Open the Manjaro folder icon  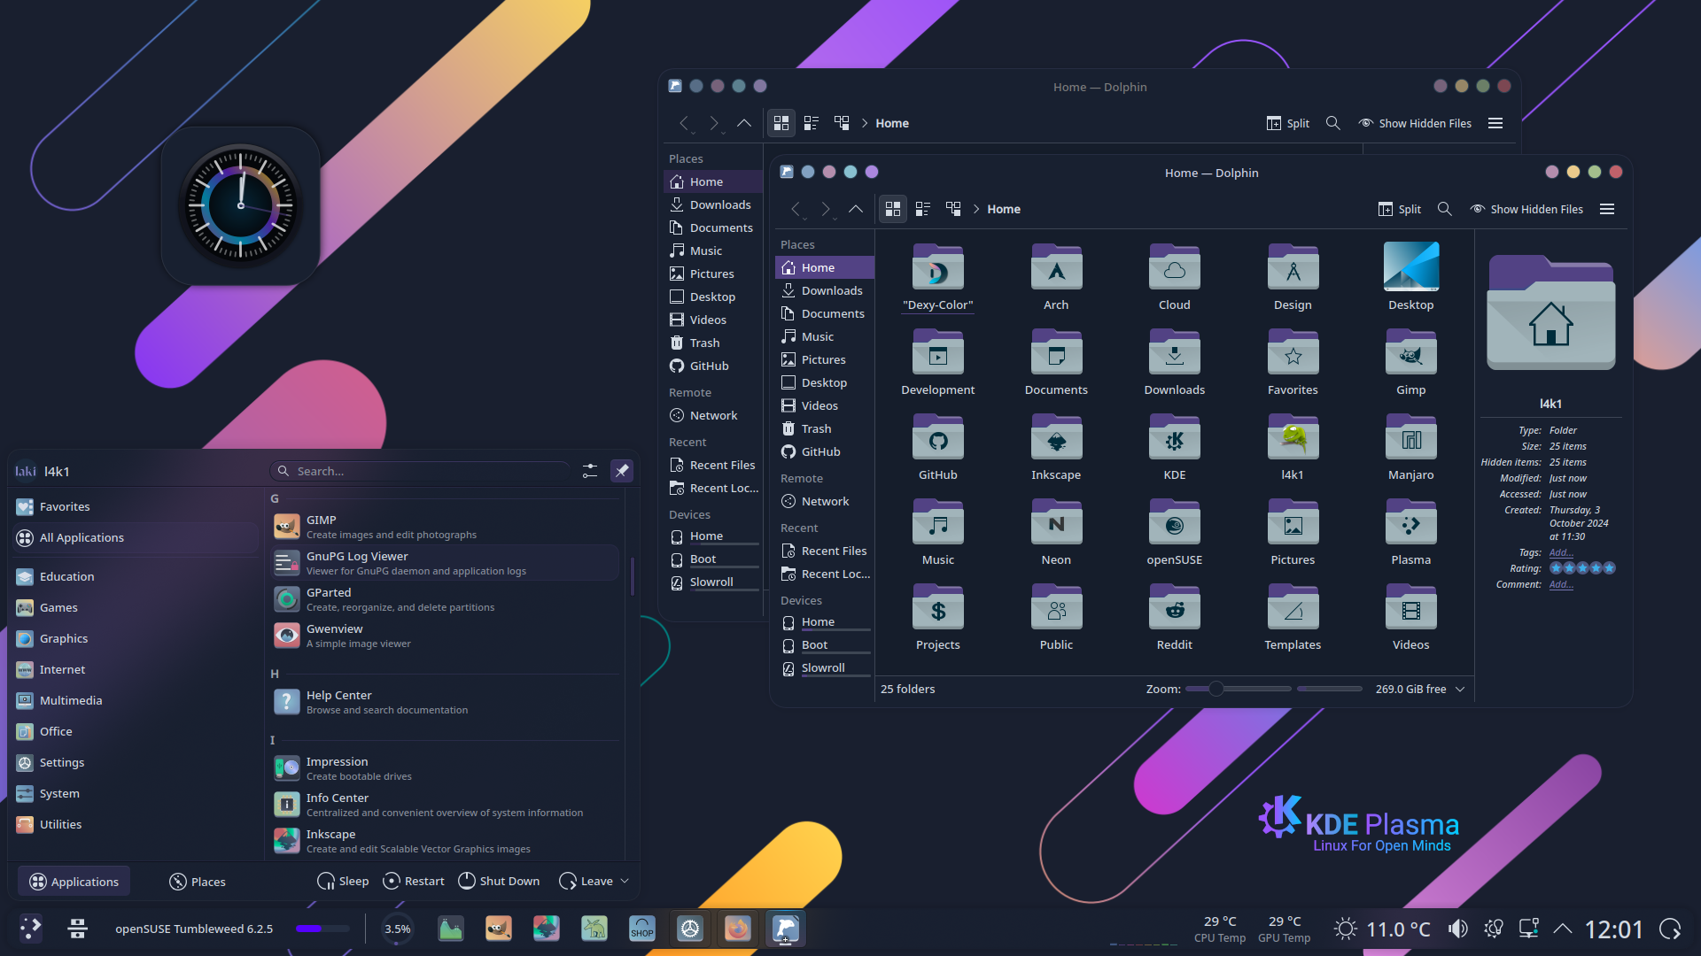click(x=1410, y=436)
